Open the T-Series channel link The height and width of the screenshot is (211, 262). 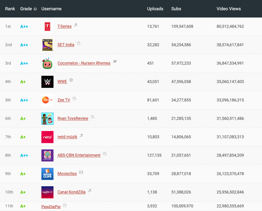[x=64, y=26]
